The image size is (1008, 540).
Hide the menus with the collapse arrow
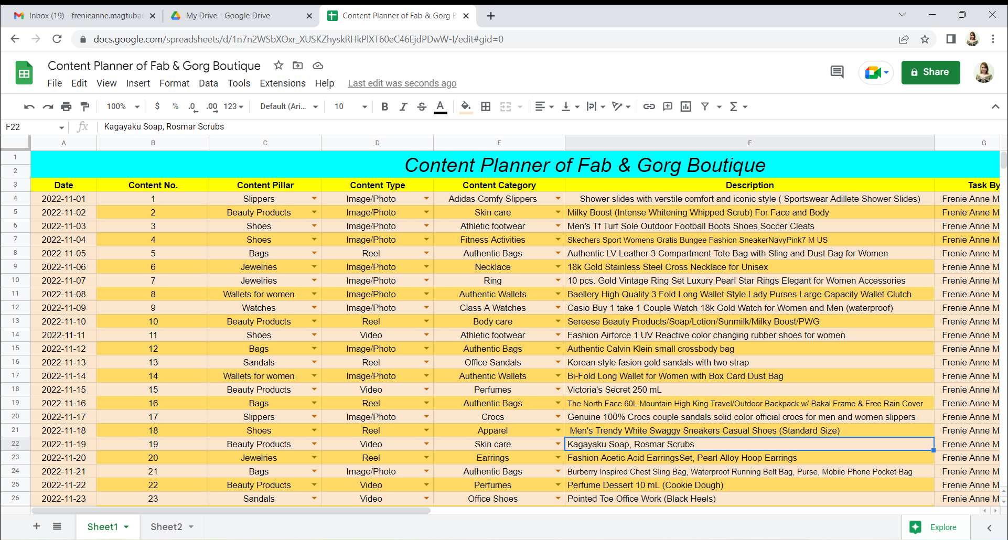995,106
